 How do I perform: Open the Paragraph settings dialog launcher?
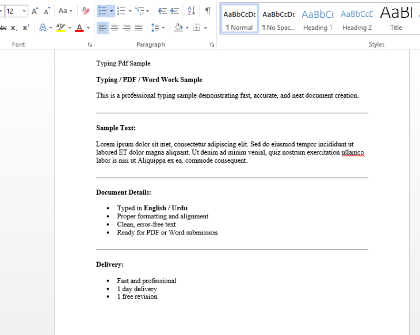[212, 44]
